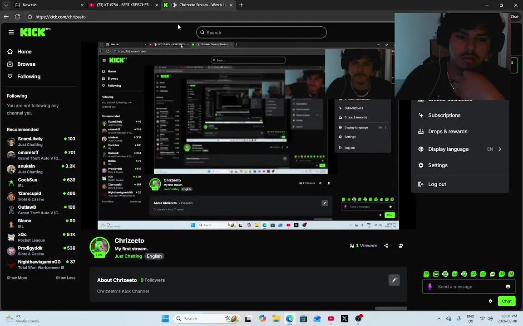Click the pencil edit icon in About Chrizeeto
The width and height of the screenshot is (523, 326).
(x=394, y=280)
